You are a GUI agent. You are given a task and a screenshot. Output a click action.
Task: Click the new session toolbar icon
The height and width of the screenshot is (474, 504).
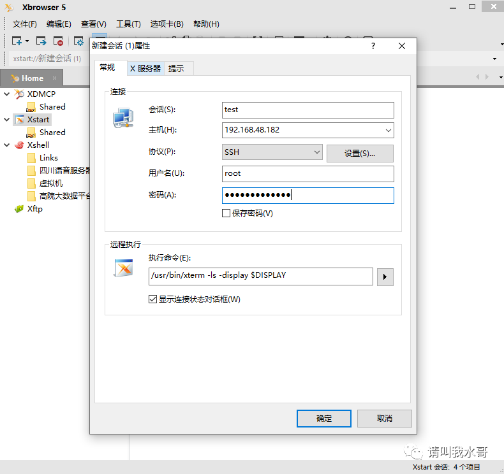17,41
